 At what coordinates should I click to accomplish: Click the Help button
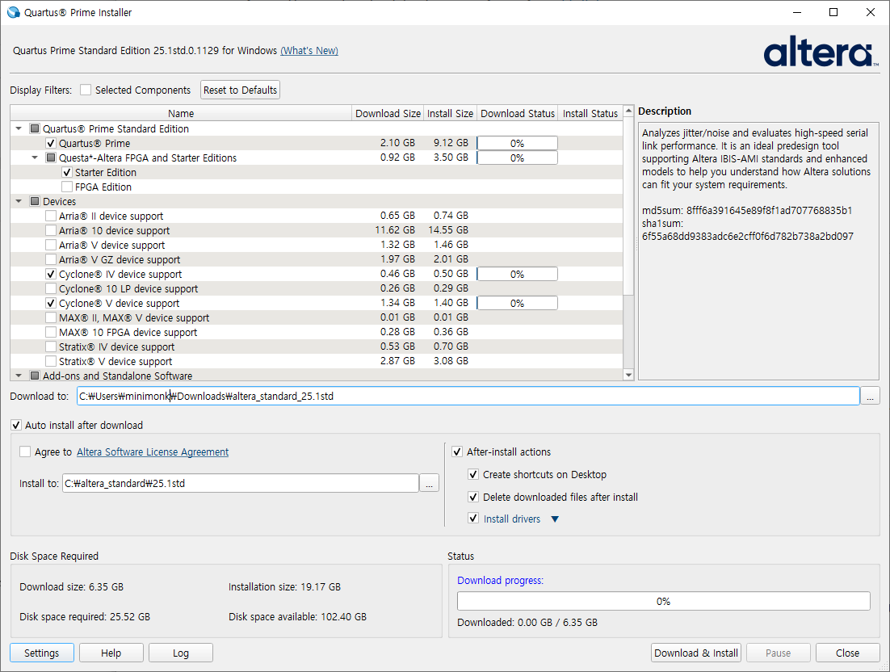click(111, 653)
